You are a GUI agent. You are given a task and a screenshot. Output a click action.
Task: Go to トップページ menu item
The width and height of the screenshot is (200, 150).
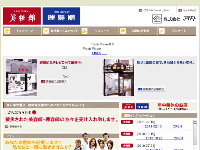coord(22,31)
